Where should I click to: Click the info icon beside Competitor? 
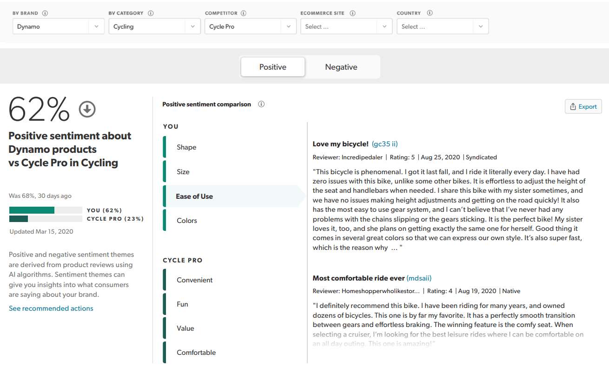click(x=244, y=13)
